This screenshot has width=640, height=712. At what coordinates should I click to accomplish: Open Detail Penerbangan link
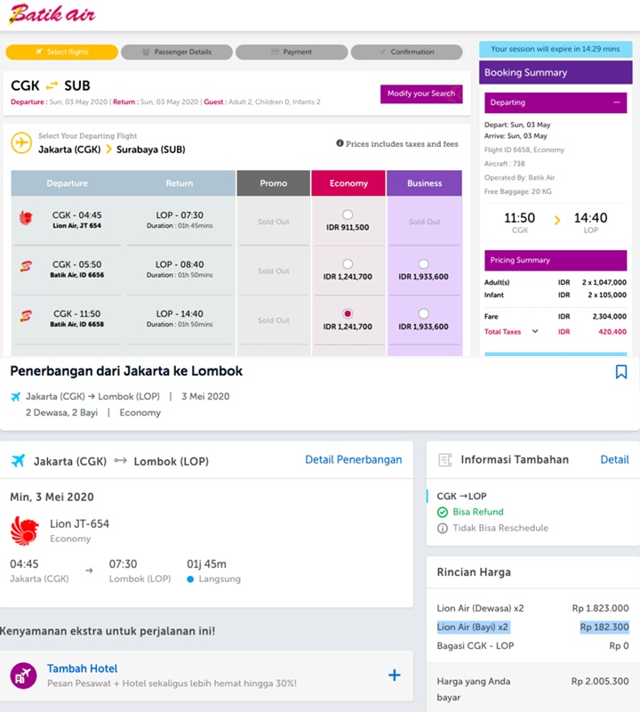(354, 459)
